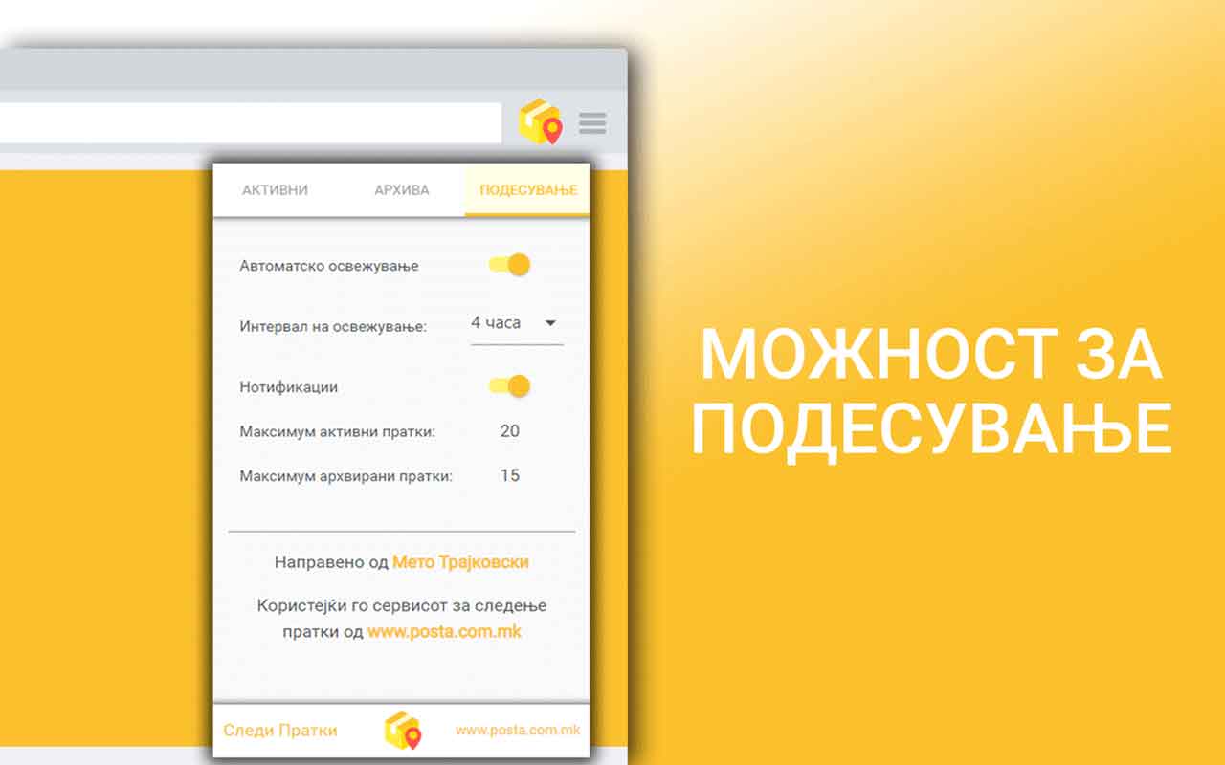Click the Максимум активни пратки label
The height and width of the screenshot is (765, 1225).
point(338,432)
